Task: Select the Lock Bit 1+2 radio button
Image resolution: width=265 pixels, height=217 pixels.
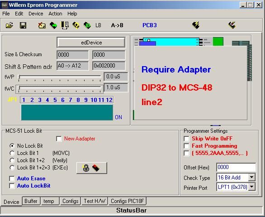Action: tap(12, 160)
